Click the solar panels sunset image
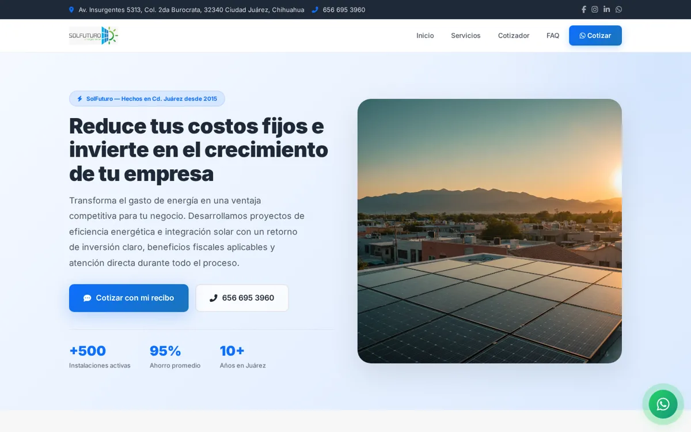Viewport: 691px width, 432px height. click(x=489, y=231)
